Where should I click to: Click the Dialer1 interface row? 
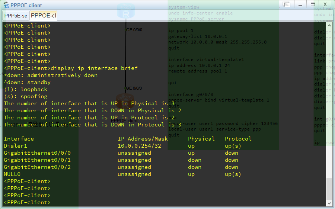point(122,146)
